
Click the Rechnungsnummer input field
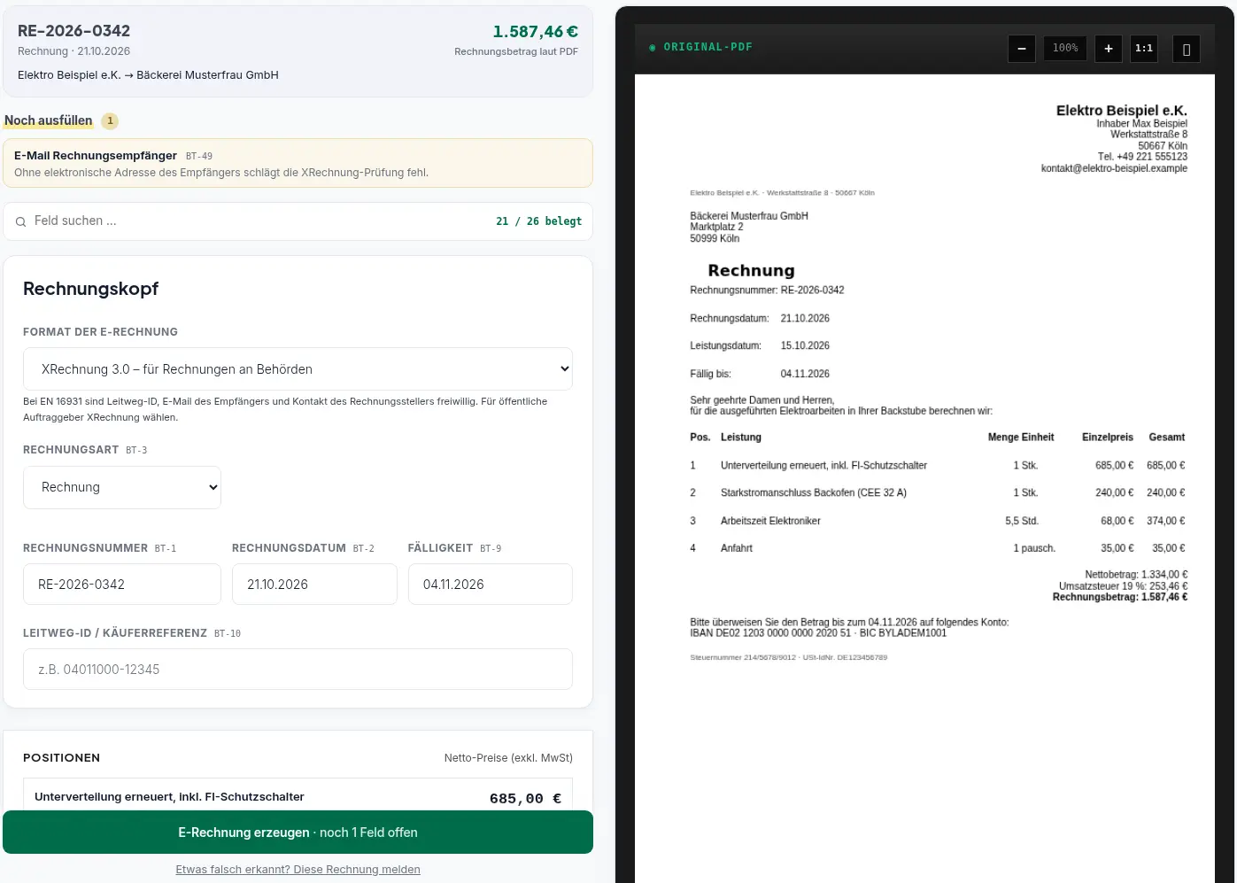click(122, 585)
